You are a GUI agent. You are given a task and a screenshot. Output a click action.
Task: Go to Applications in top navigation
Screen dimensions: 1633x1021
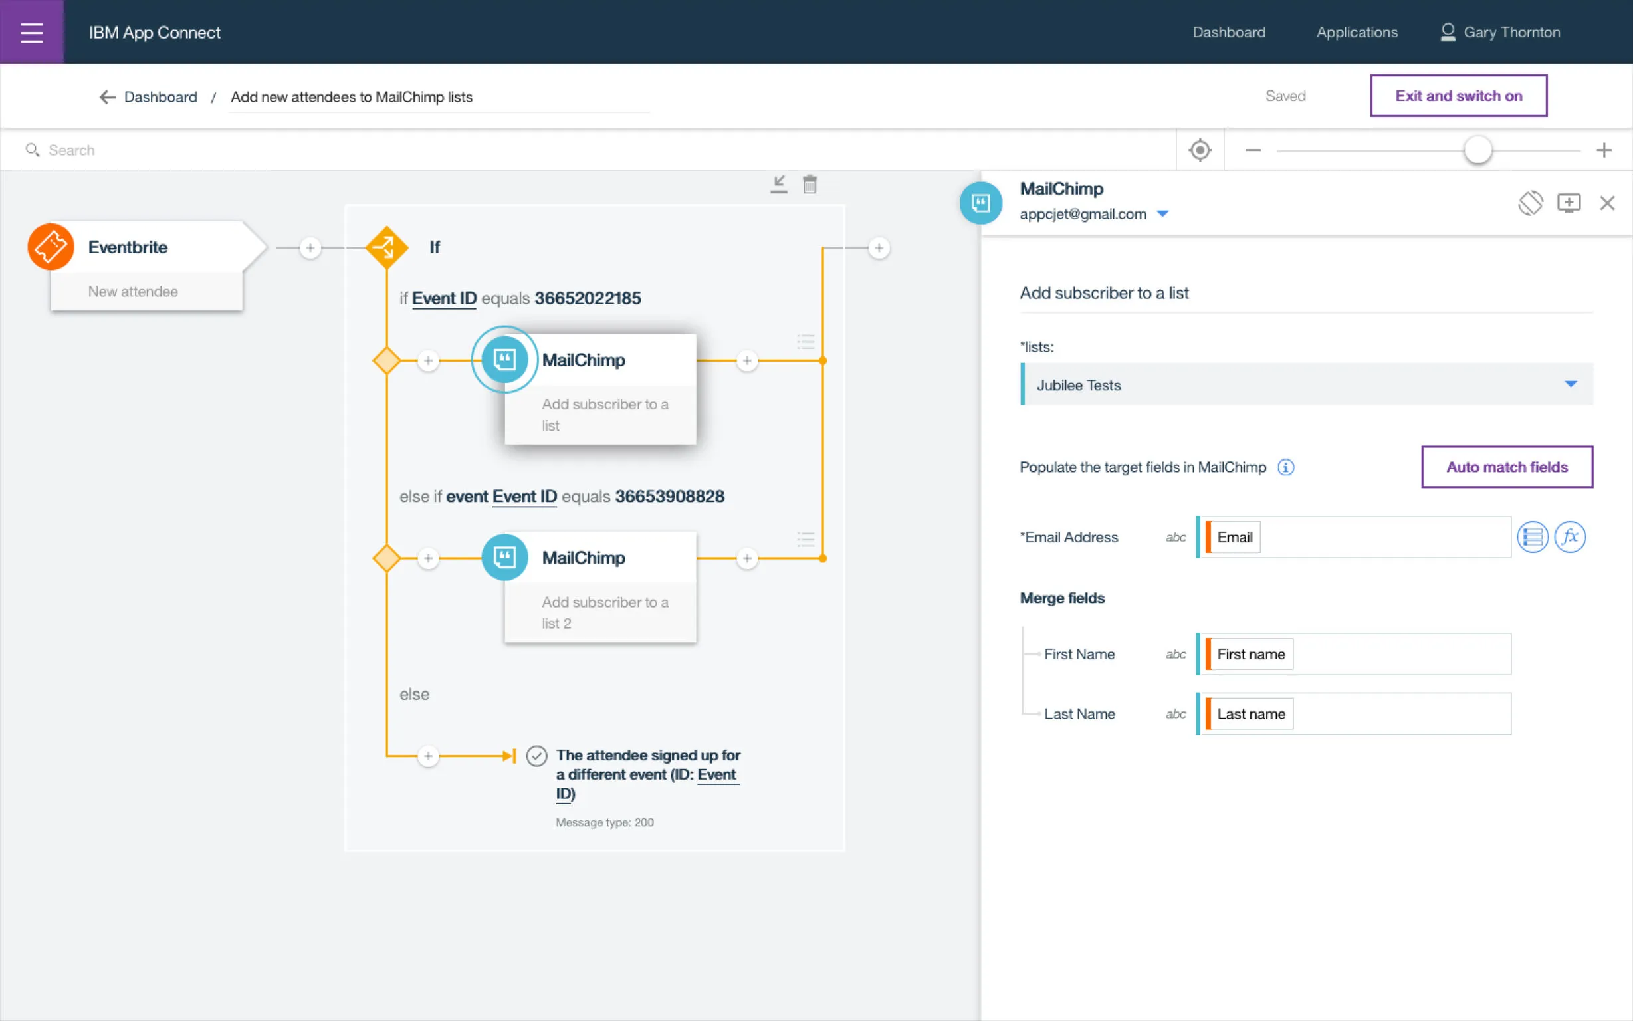pos(1357,33)
